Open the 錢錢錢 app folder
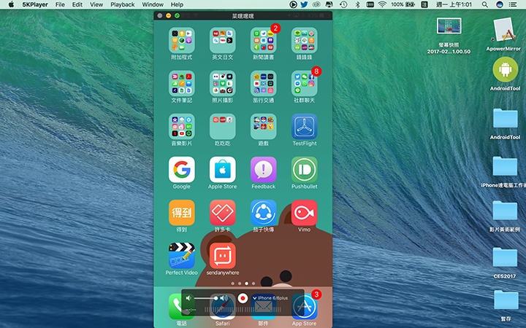Image resolution: width=526 pixels, height=328 pixels. (x=304, y=41)
